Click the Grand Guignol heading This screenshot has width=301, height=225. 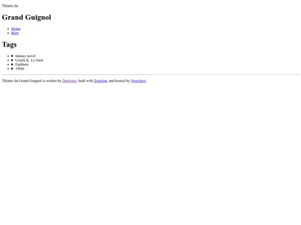pyautogui.click(x=27, y=17)
